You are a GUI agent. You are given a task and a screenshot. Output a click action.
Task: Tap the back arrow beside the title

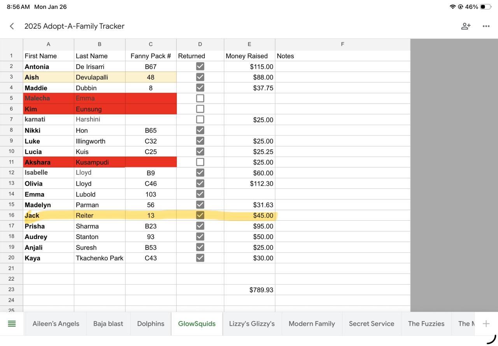12,26
